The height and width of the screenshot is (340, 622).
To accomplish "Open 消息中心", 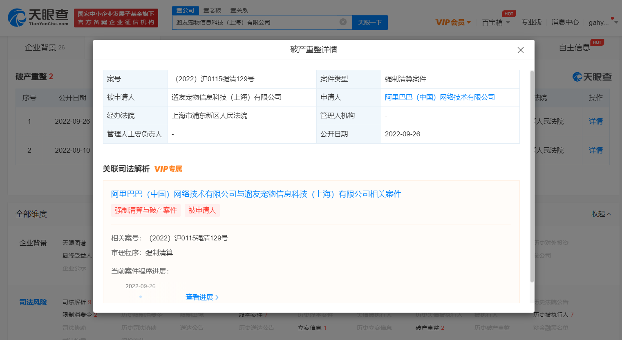I will tap(565, 22).
